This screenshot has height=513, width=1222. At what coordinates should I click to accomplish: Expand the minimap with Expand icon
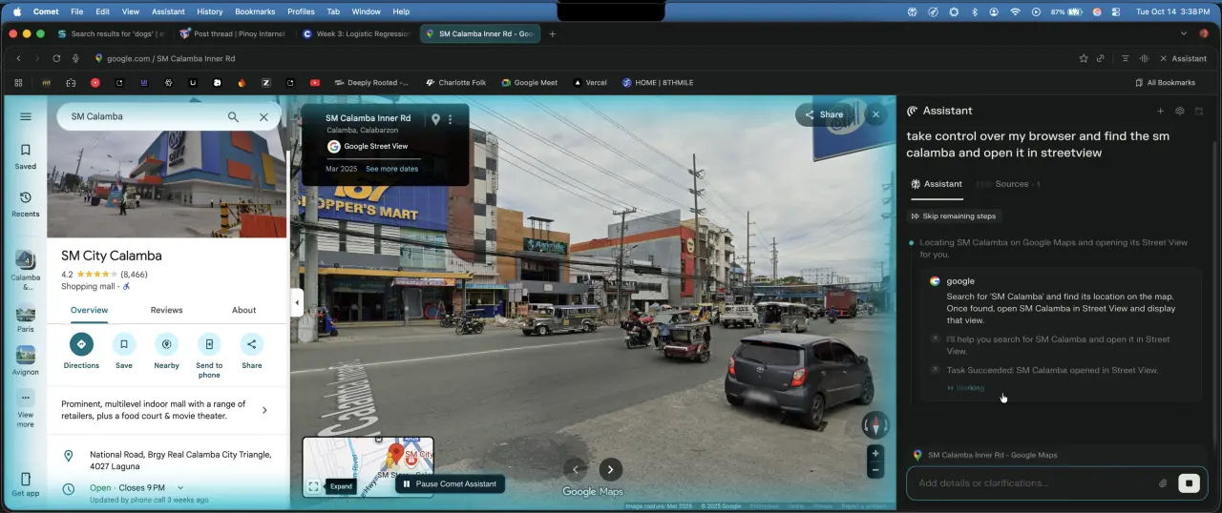pos(313,486)
